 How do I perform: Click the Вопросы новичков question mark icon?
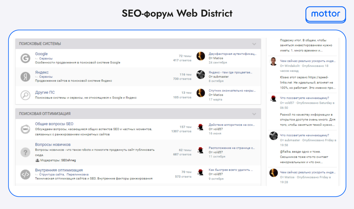25,152
